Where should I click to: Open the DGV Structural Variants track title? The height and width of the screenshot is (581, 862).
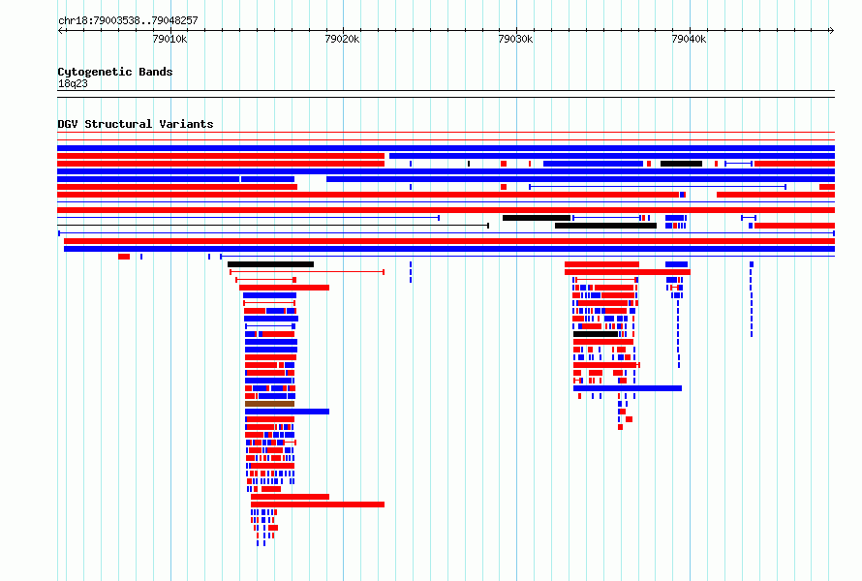coord(136,124)
